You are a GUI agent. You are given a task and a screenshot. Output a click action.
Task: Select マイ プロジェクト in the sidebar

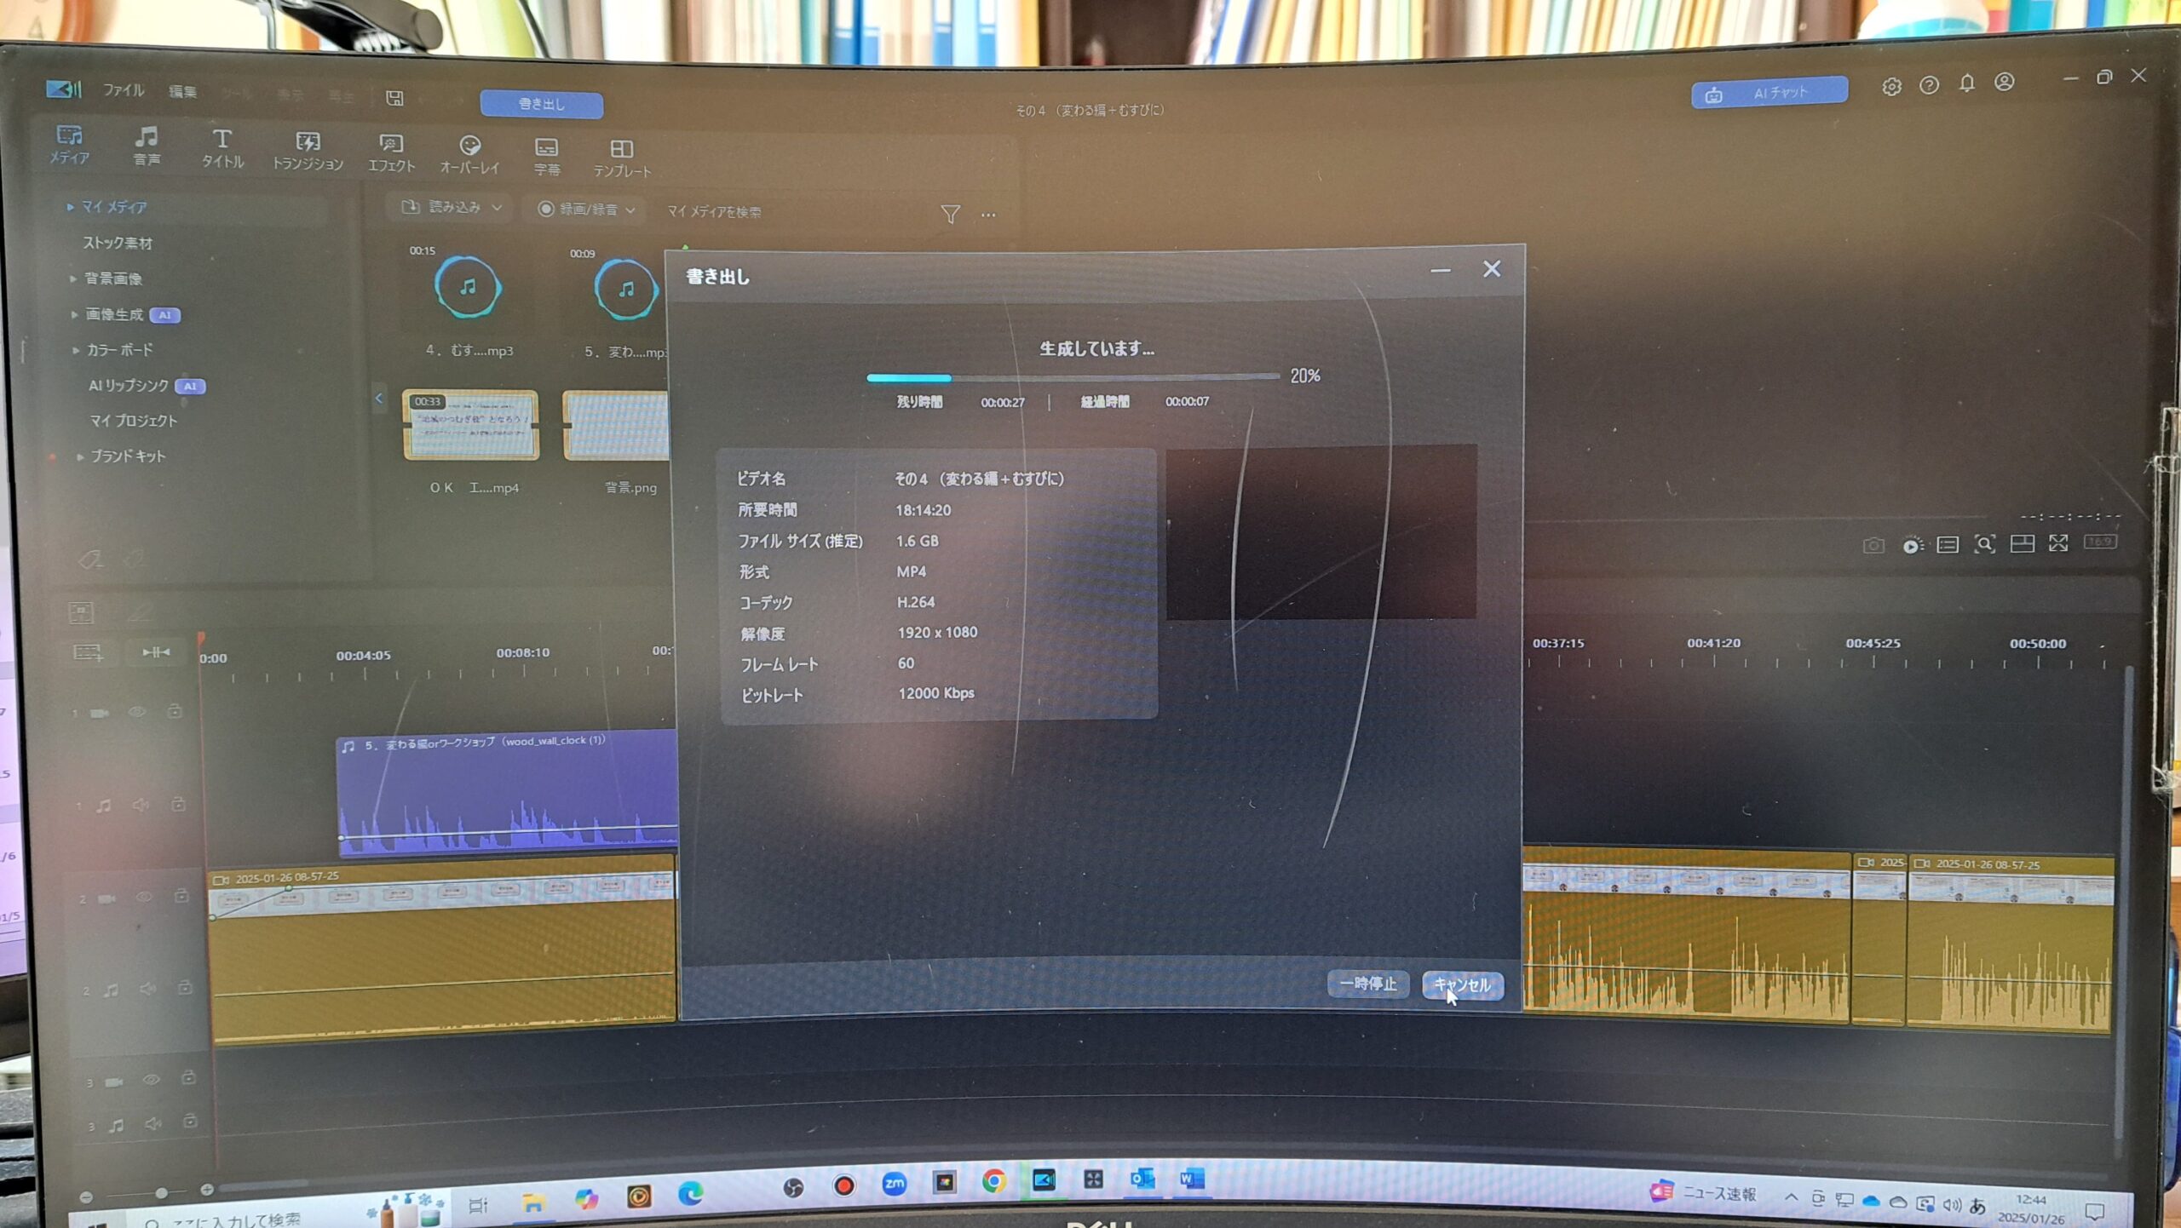pos(134,421)
